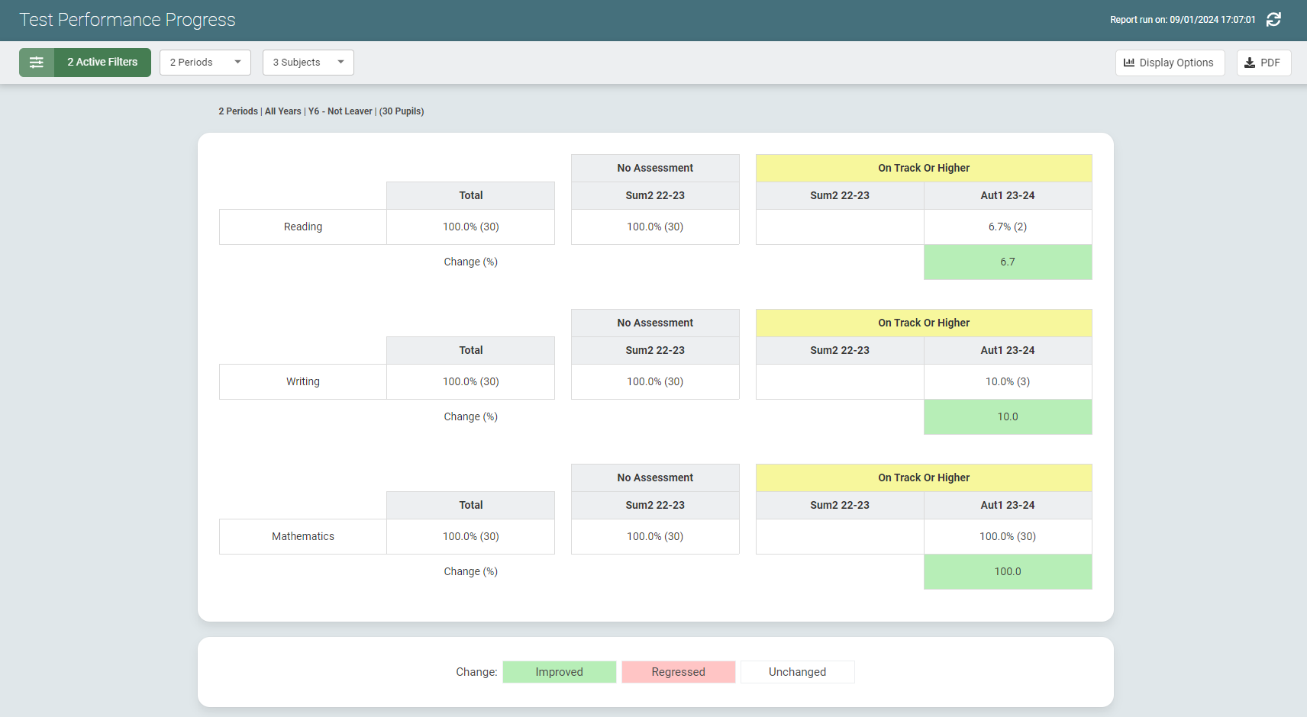Open the 3 Subjects dropdown
Screen dimensions: 1307x717
pyautogui.click(x=308, y=62)
